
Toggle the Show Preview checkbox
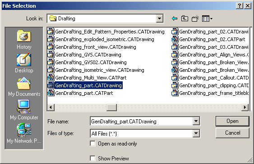[92, 158]
